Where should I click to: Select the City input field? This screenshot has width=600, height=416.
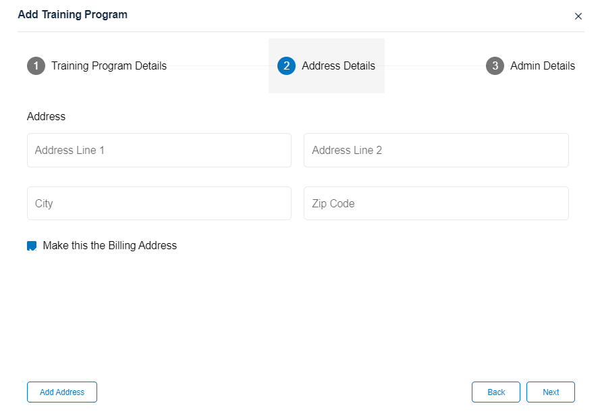click(159, 203)
